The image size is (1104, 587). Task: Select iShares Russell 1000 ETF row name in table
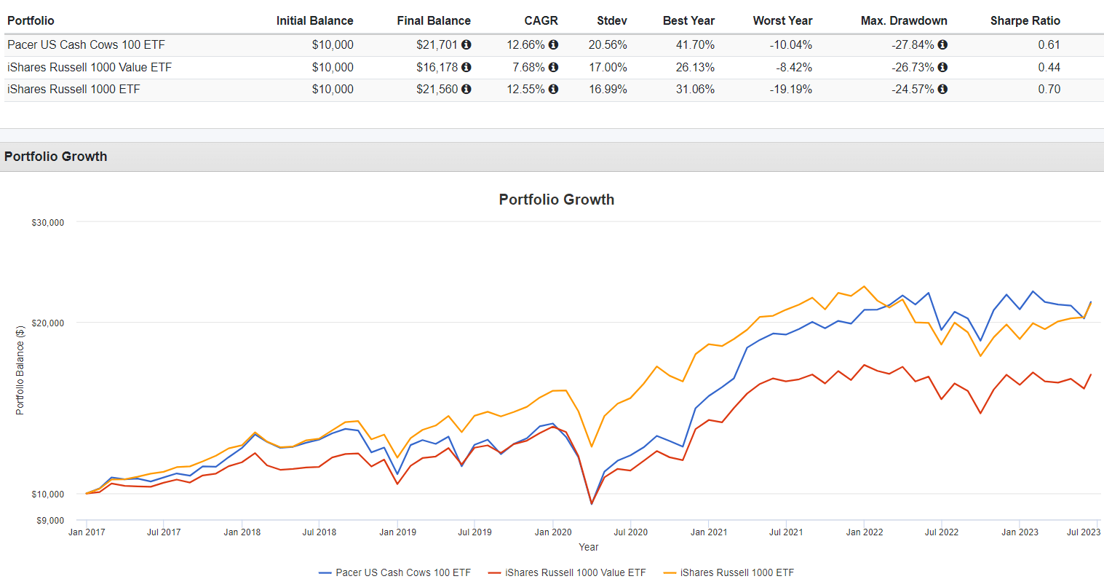74,89
